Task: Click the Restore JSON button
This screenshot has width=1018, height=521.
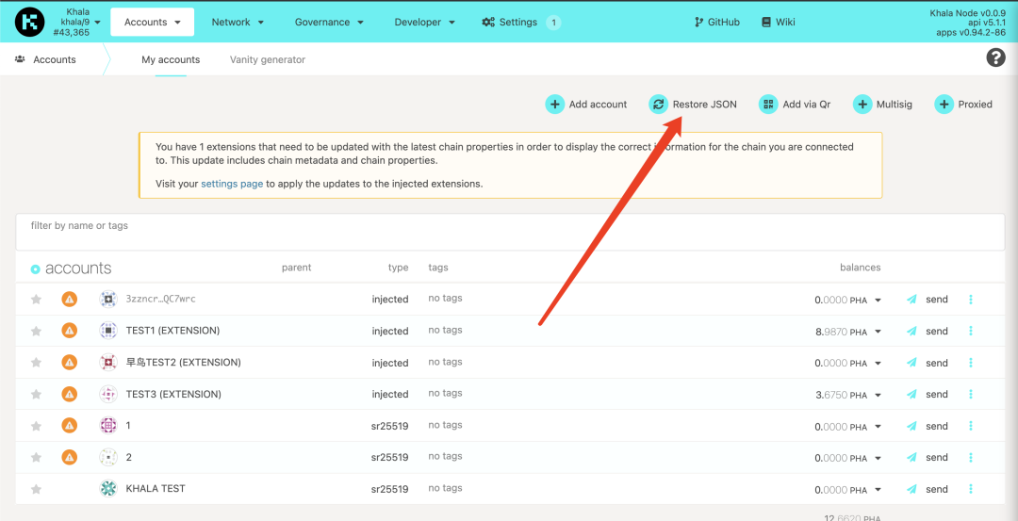Action: pyautogui.click(x=693, y=105)
